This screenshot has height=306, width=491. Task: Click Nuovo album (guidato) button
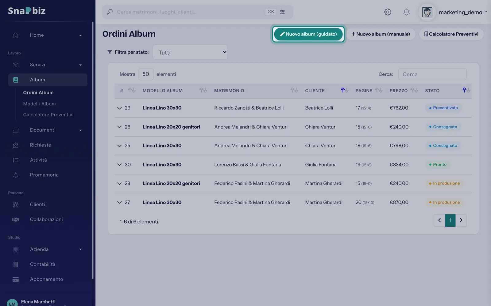[308, 34]
